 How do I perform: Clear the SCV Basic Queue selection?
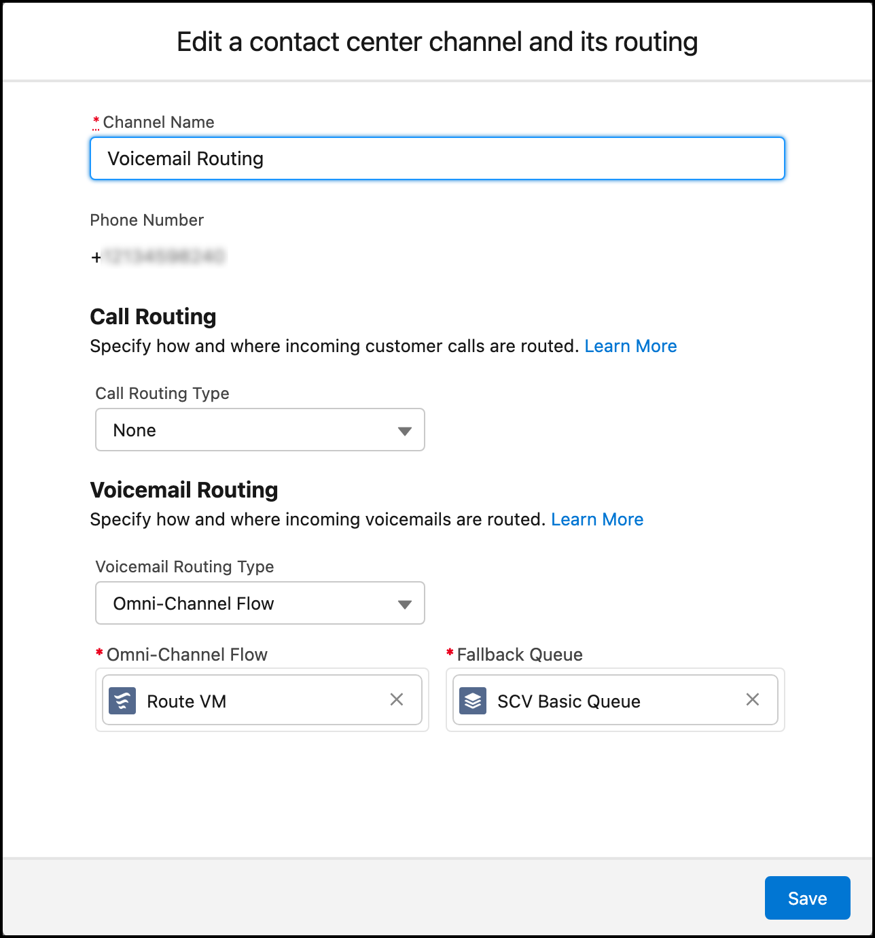(x=753, y=699)
